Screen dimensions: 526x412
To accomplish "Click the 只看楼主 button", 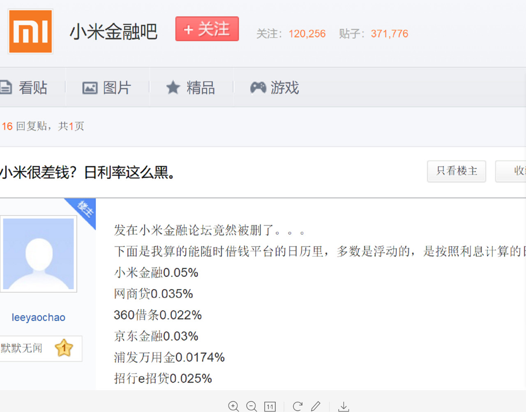I will click(x=457, y=171).
